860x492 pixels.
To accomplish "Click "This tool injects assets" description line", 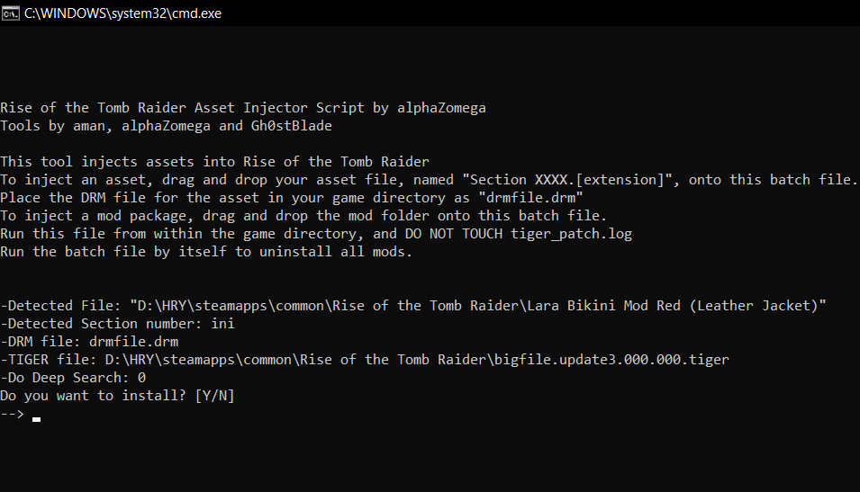I will pyautogui.click(x=214, y=162).
